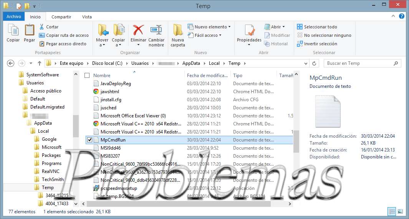Click Local in the address path

pos(214,63)
